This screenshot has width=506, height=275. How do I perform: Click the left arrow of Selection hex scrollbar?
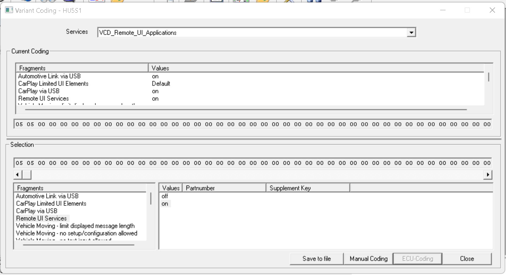point(18,174)
